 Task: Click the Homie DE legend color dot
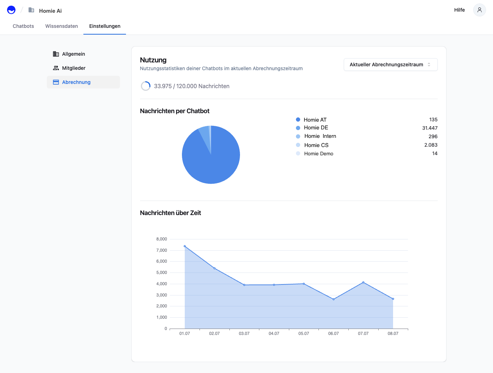tap(298, 128)
